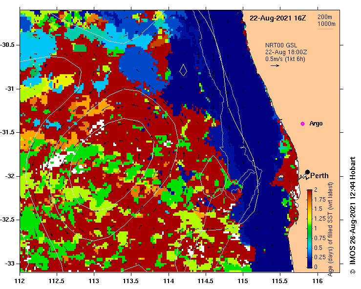
Task: Click the color bar '0.25' tick label
Action: (320, 257)
